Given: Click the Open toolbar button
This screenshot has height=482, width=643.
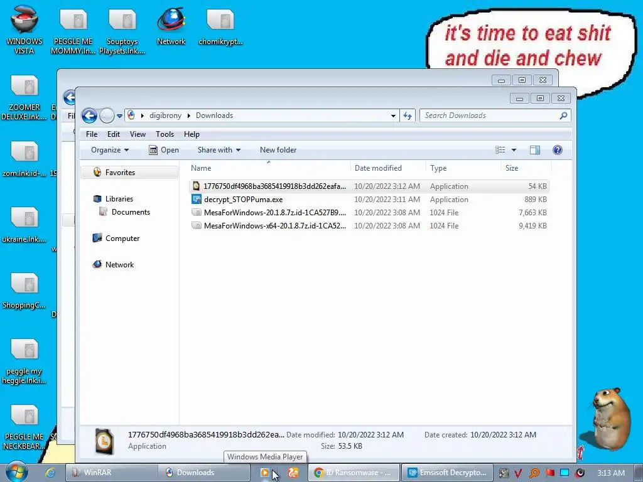Looking at the screenshot, I should pos(164,150).
